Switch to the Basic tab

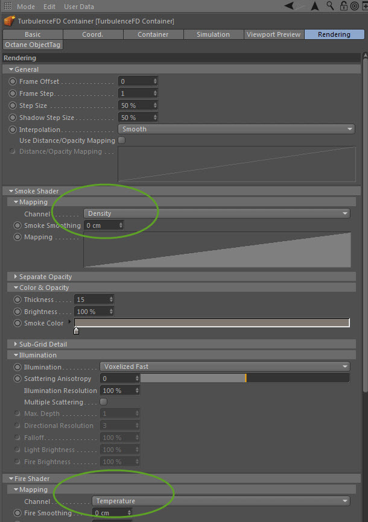coord(33,34)
